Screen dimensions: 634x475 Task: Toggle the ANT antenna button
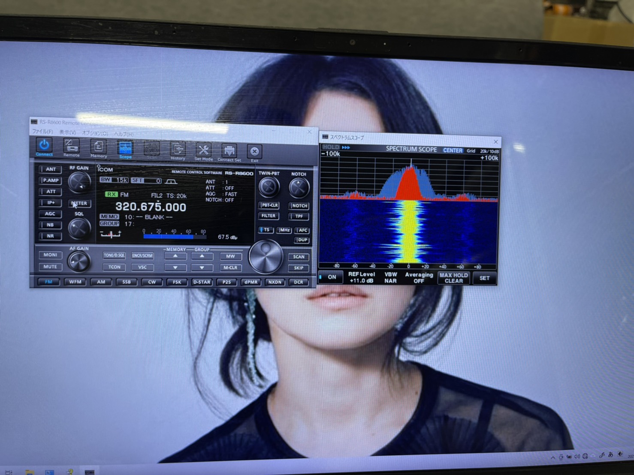pyautogui.click(x=51, y=169)
